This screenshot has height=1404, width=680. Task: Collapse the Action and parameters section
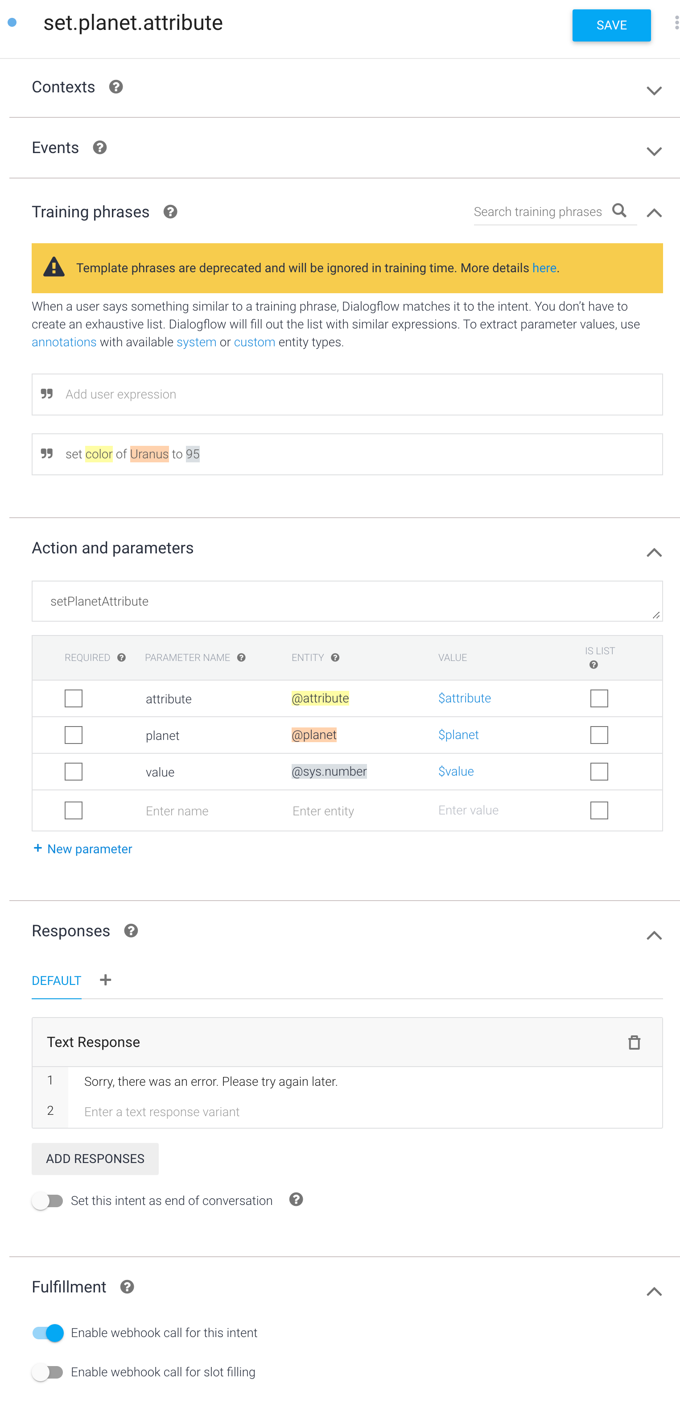pos(654,552)
